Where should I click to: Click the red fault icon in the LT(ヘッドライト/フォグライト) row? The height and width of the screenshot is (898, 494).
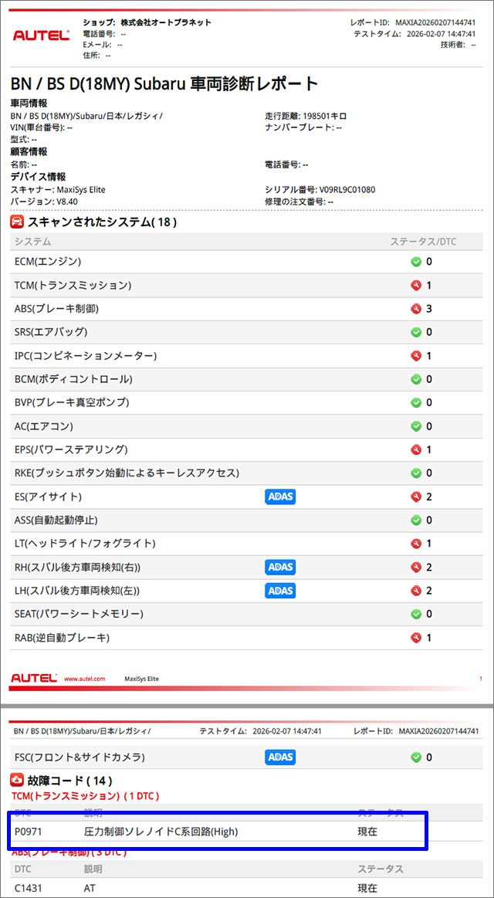pyautogui.click(x=417, y=544)
